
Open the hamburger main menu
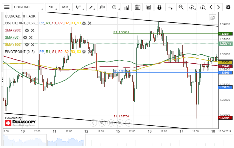click(x=7, y=7)
